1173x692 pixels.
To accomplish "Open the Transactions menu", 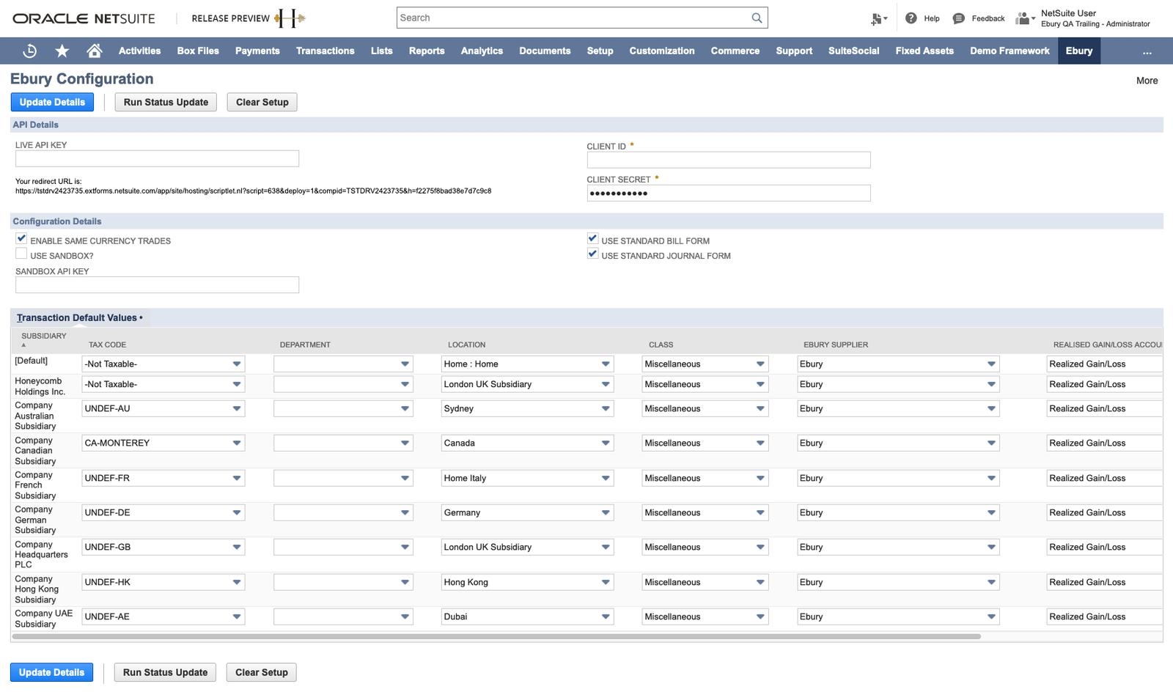I will point(325,51).
